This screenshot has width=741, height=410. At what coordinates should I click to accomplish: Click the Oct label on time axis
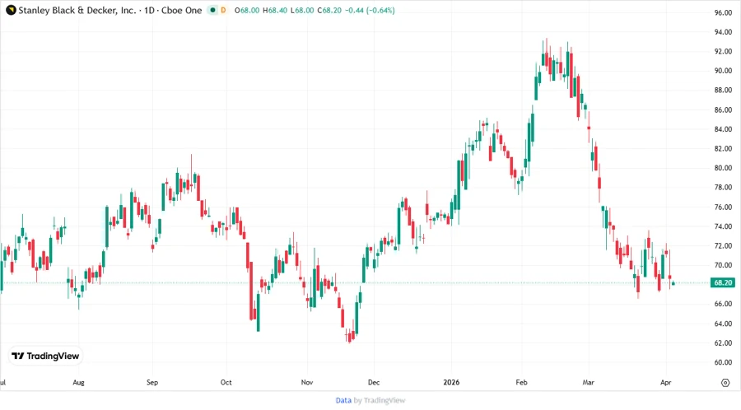point(226,383)
